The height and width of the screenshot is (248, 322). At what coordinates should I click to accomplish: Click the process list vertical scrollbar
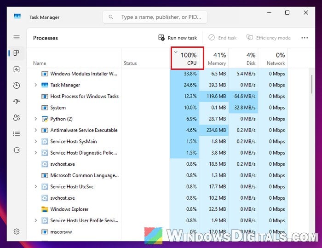pos(312,84)
